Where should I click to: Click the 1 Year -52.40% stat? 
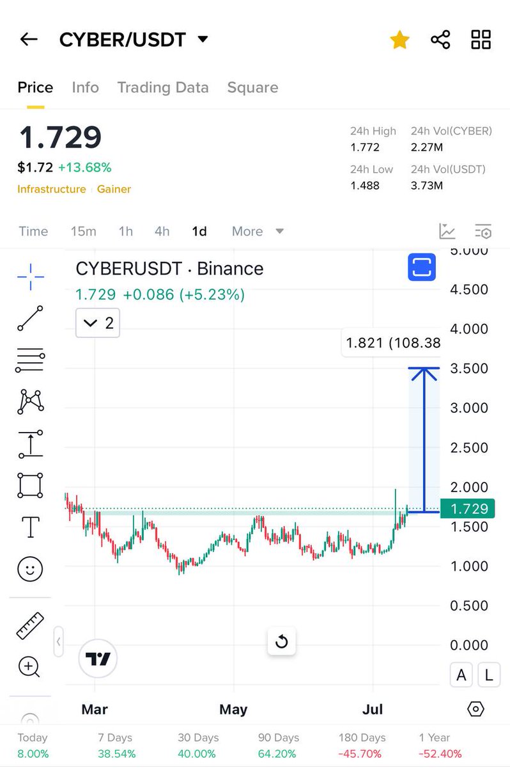tap(440, 746)
